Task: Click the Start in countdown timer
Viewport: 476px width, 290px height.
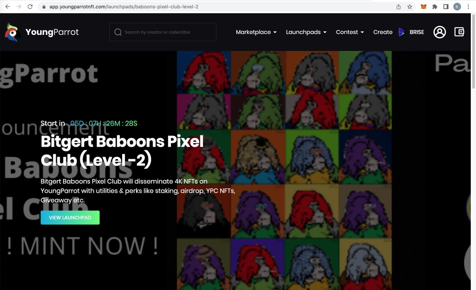Action: click(x=89, y=123)
